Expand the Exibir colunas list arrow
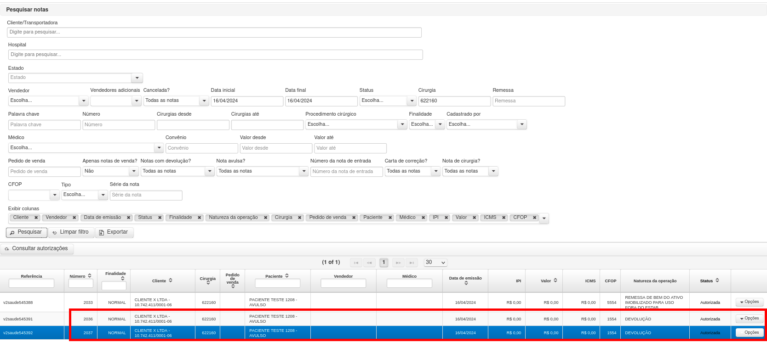This screenshot has height=342, width=767. pos(544,219)
